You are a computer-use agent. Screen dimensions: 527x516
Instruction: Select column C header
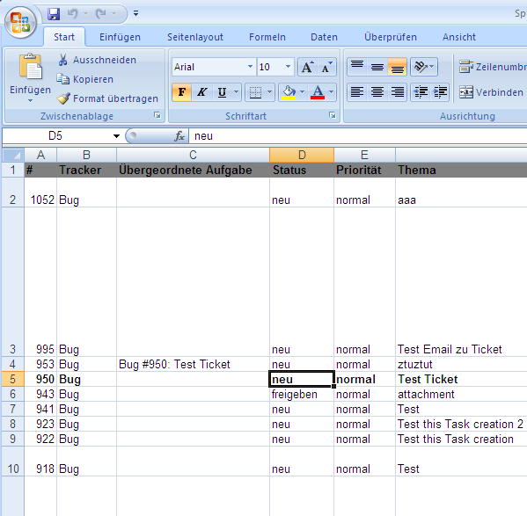(x=193, y=155)
